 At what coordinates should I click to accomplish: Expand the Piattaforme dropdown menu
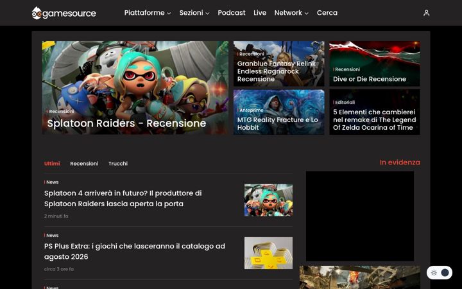(148, 13)
